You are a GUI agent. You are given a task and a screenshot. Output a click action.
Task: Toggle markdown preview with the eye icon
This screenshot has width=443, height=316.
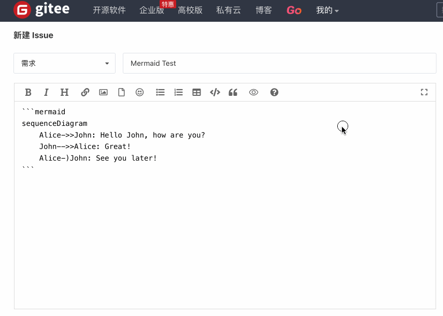254,92
